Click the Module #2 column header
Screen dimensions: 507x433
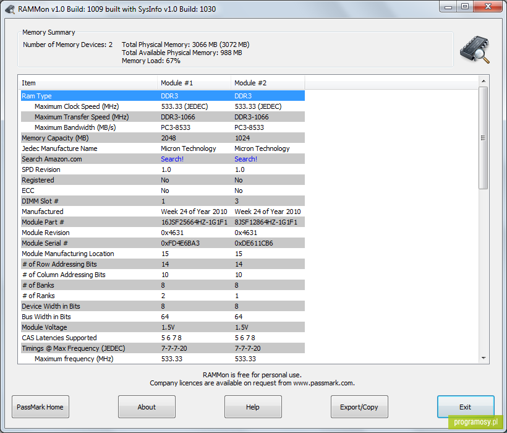pyautogui.click(x=268, y=83)
